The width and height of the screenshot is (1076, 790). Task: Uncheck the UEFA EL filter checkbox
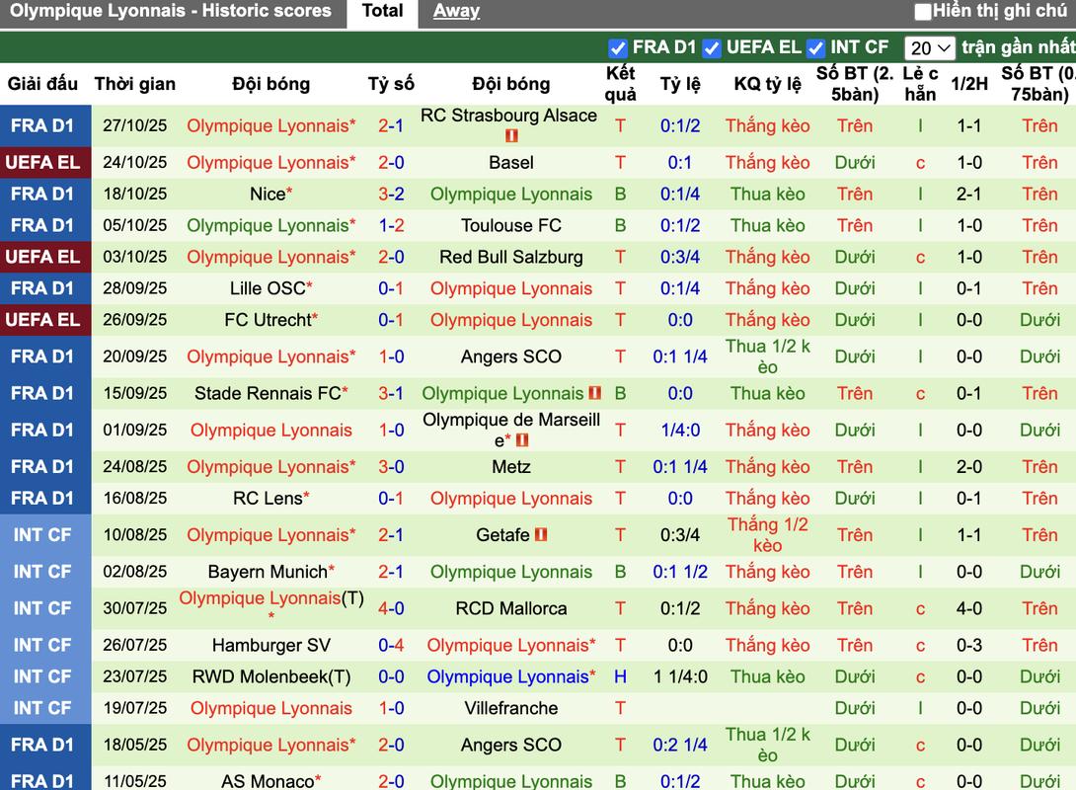pyautogui.click(x=712, y=48)
